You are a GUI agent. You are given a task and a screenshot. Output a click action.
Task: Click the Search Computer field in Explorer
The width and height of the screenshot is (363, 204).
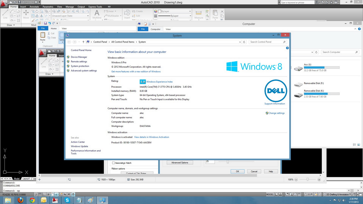tap(340, 52)
